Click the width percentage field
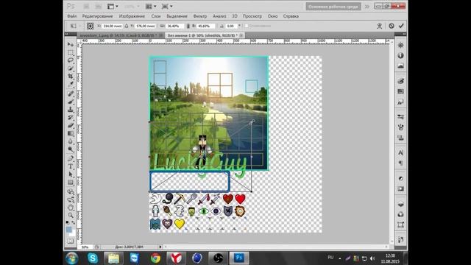471x265 pixels. [174, 26]
